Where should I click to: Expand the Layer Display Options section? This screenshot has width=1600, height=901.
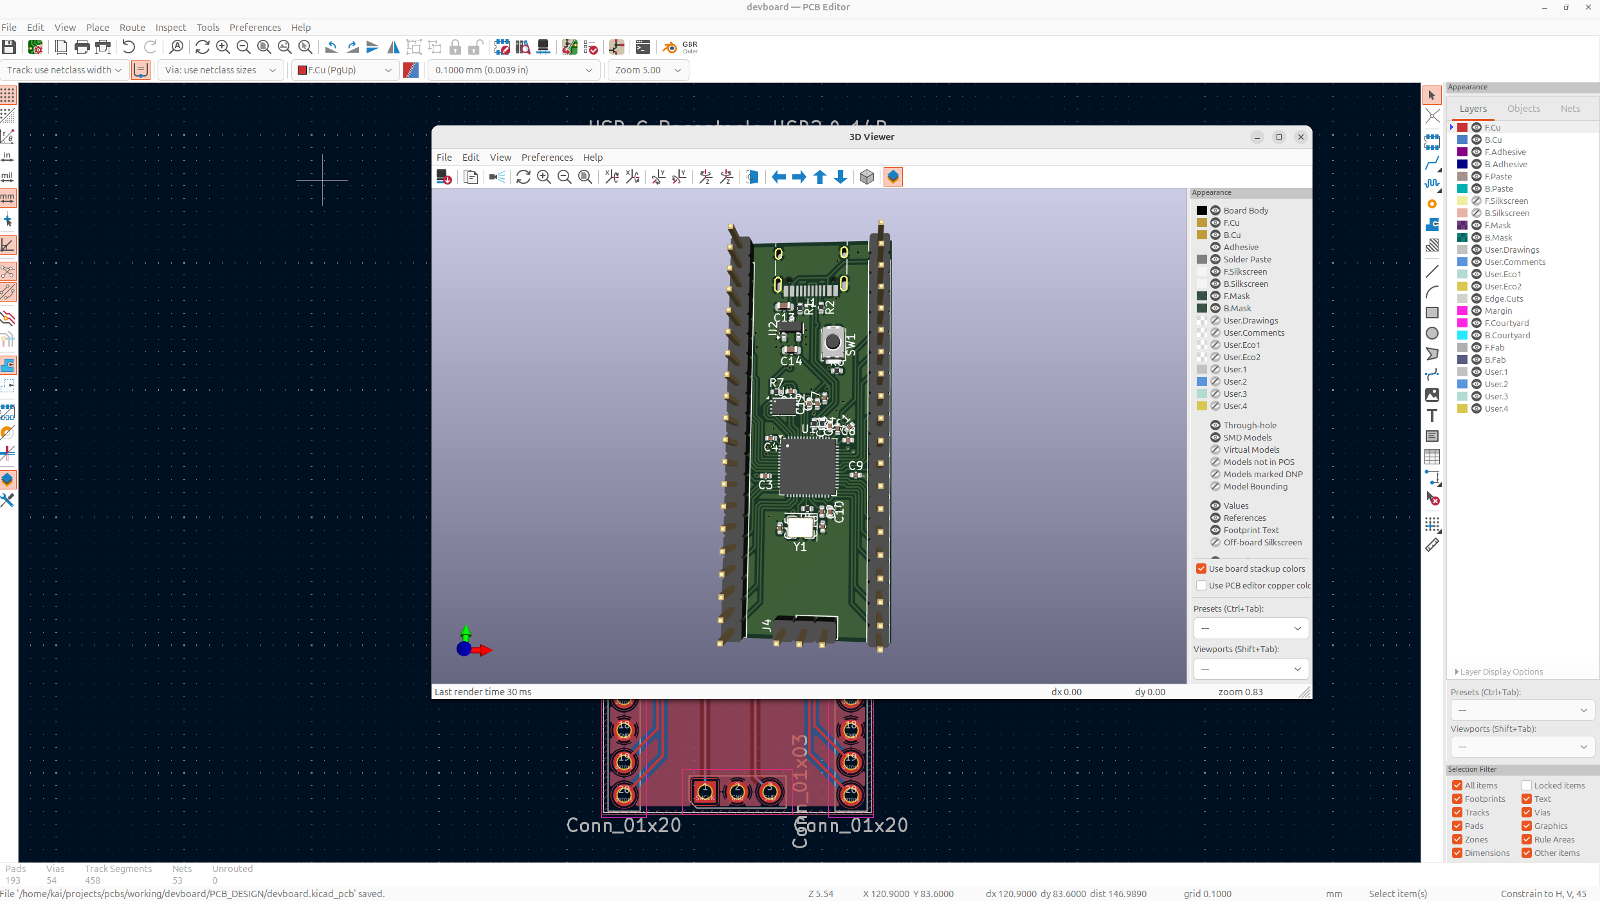point(1498,671)
